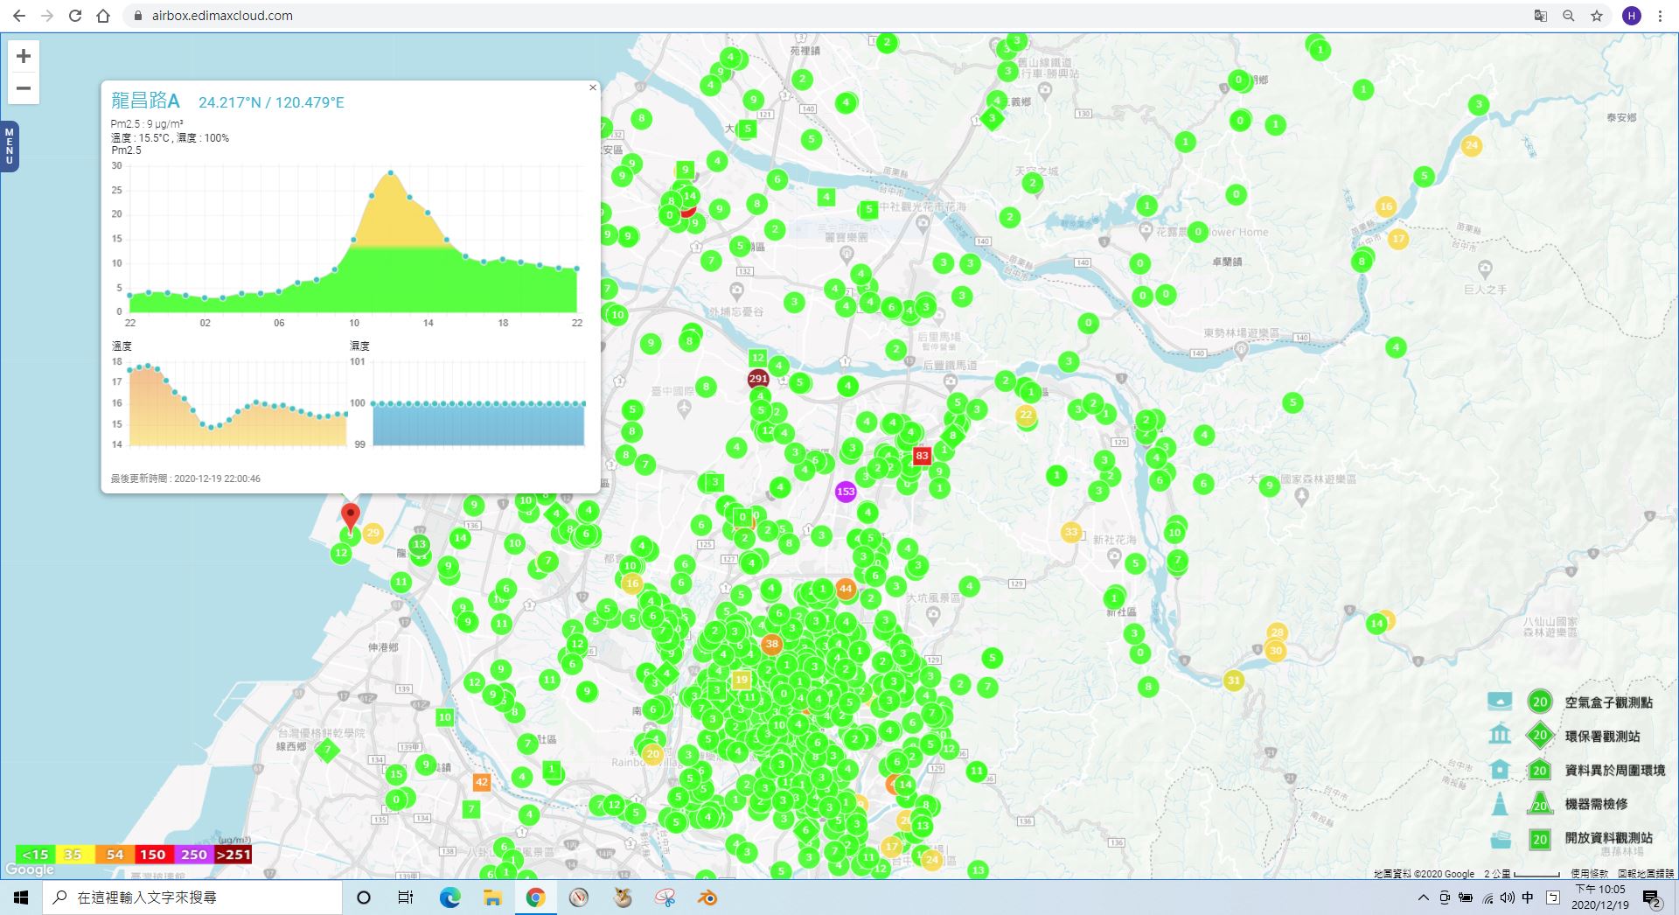1679x915 pixels.
Task: Click the browser back arrow
Action: [19, 16]
